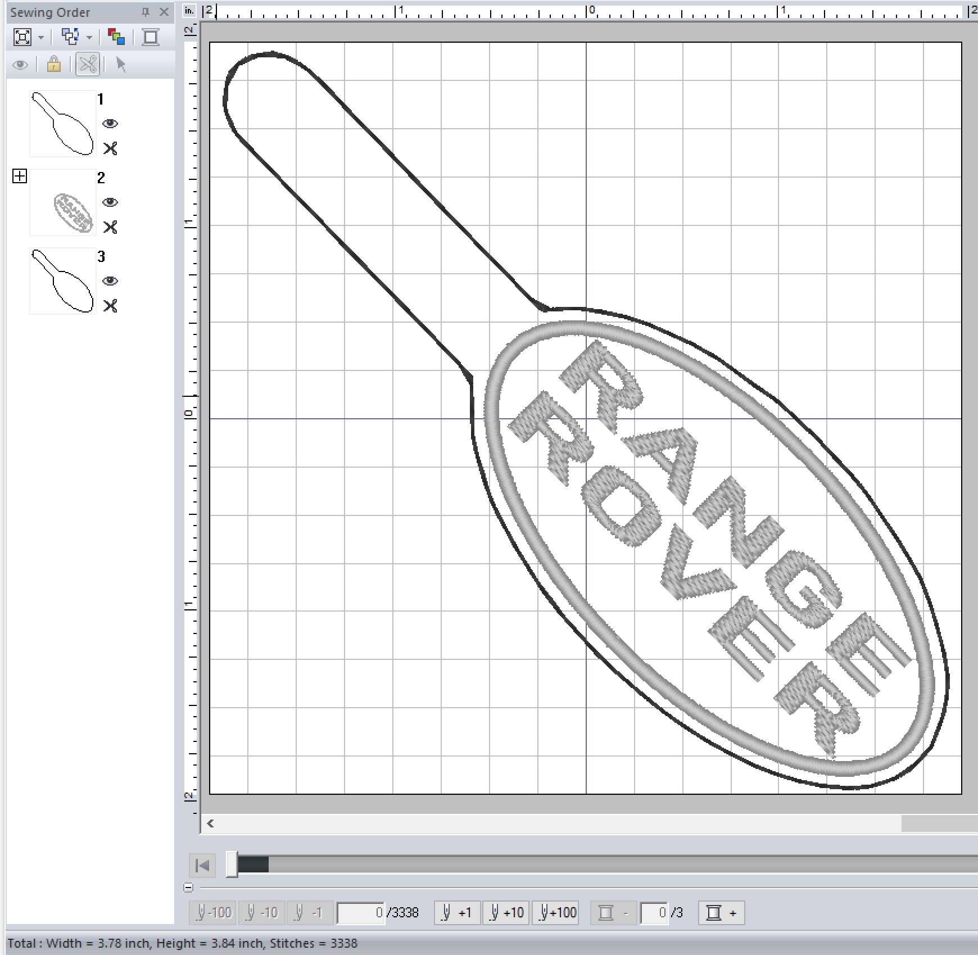The width and height of the screenshot is (978, 955).
Task: Hide the Range Rover text item 2
Action: point(110,202)
